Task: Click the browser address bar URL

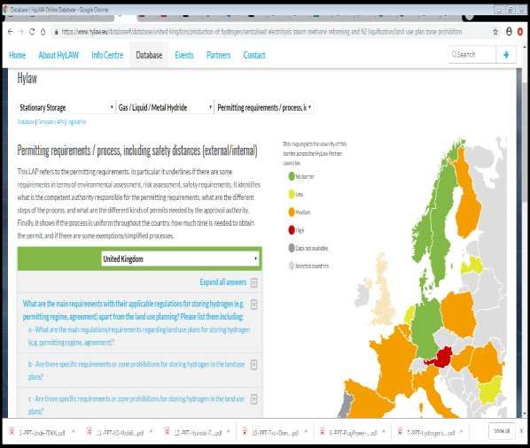Action: click(261, 32)
